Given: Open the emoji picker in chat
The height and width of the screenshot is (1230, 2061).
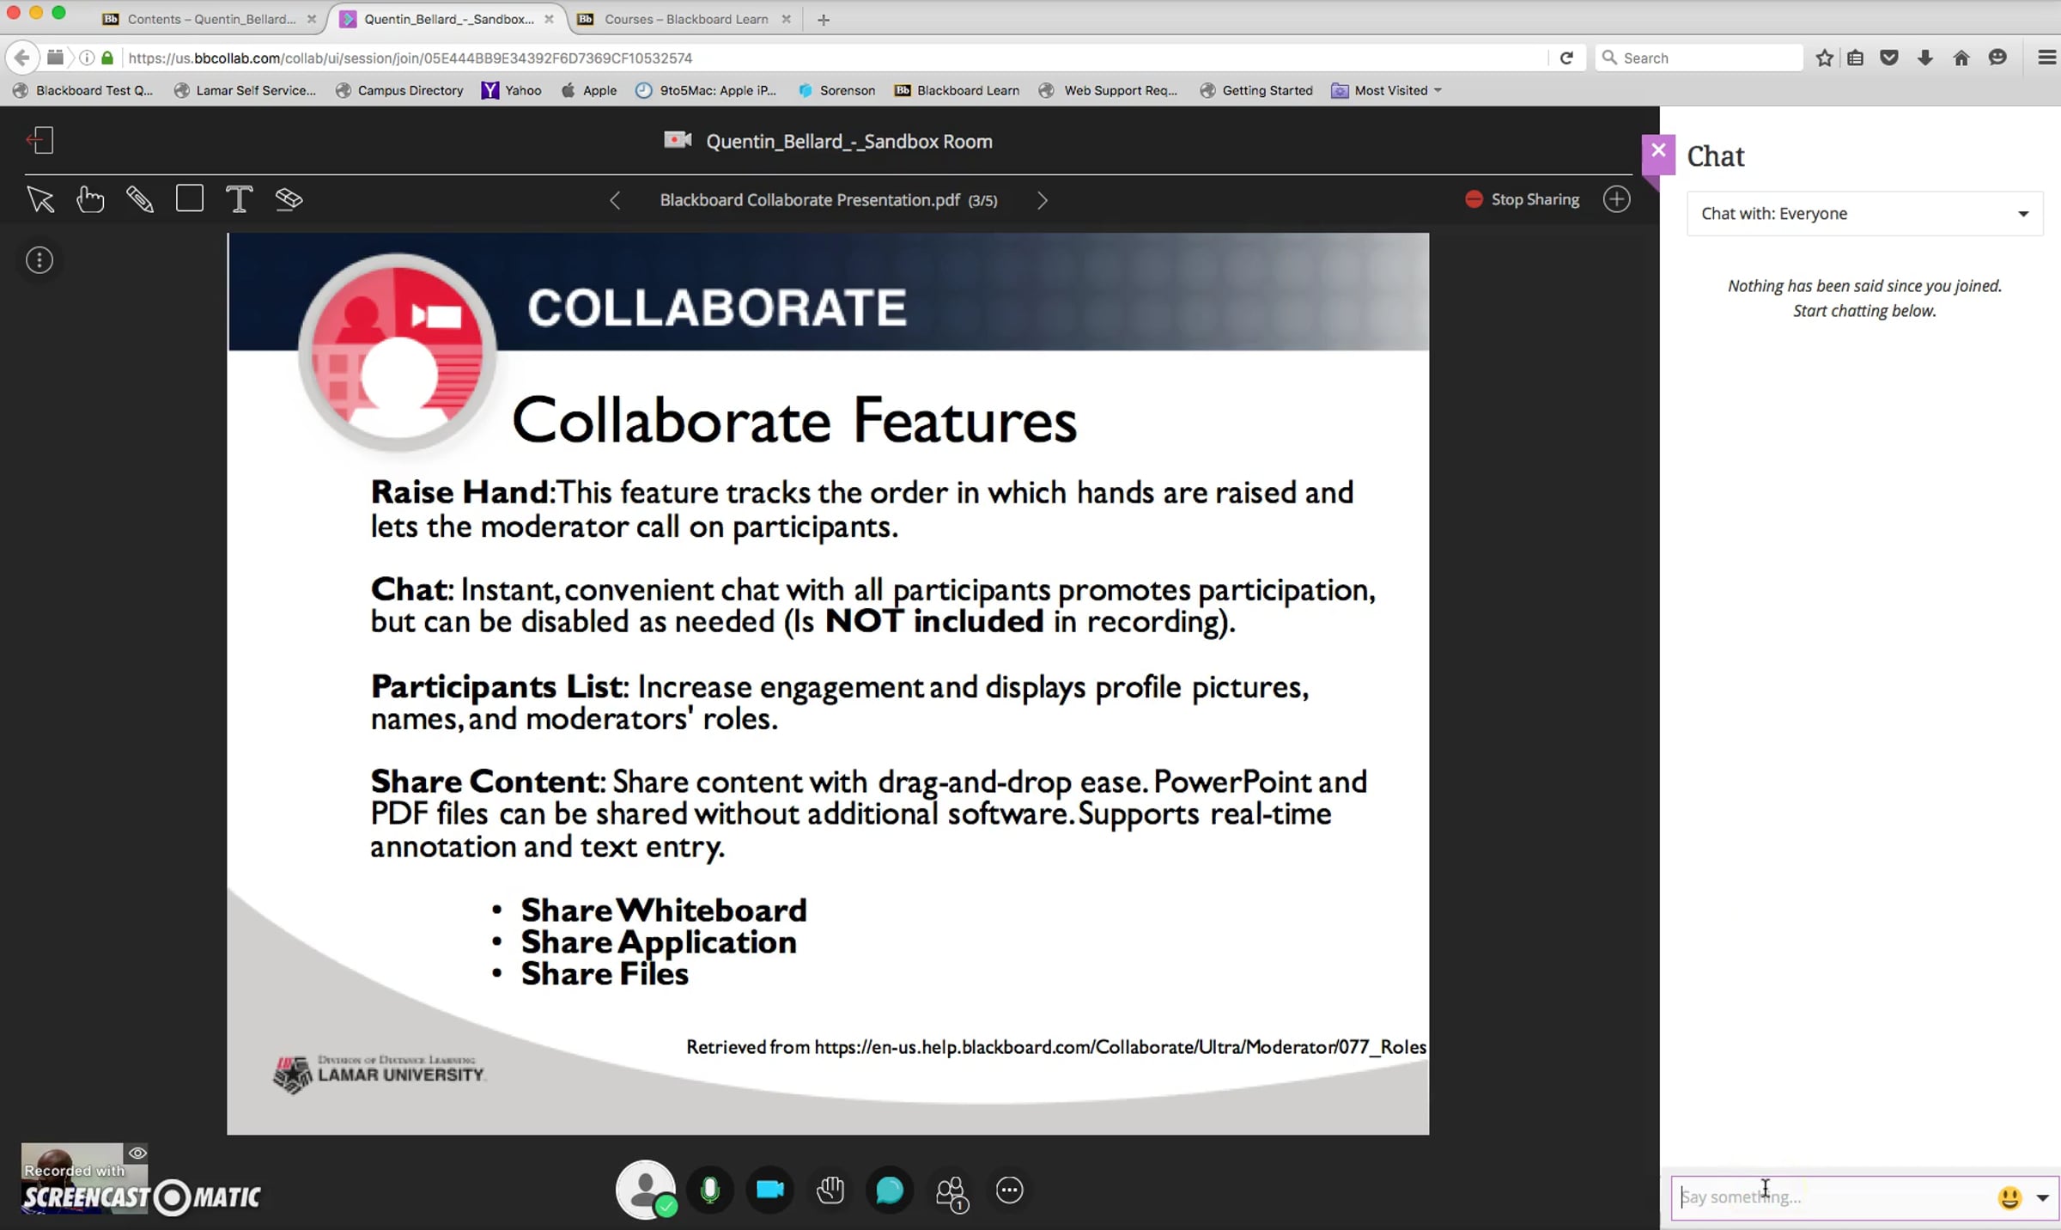Looking at the screenshot, I should (2009, 1197).
